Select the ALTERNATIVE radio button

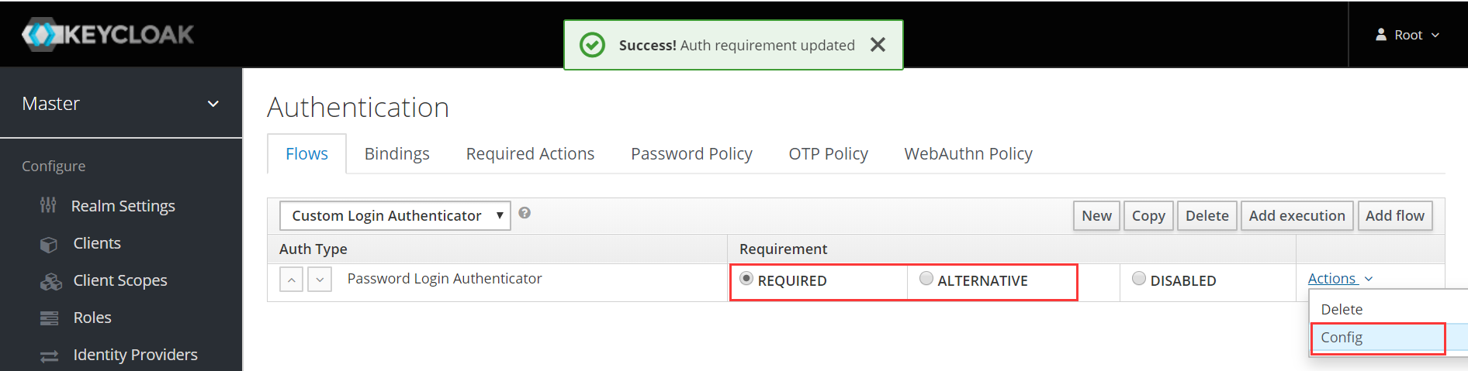coord(926,278)
